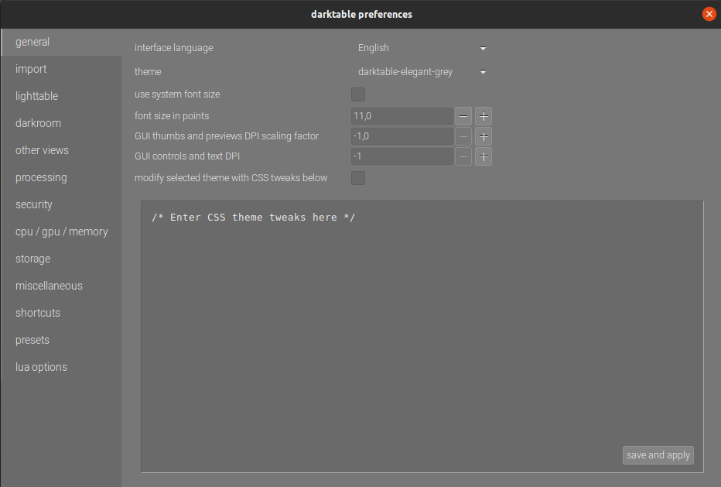721x487 pixels.
Task: Click the 'modify selected theme with CSS tweaks below' label
Action: click(x=231, y=178)
